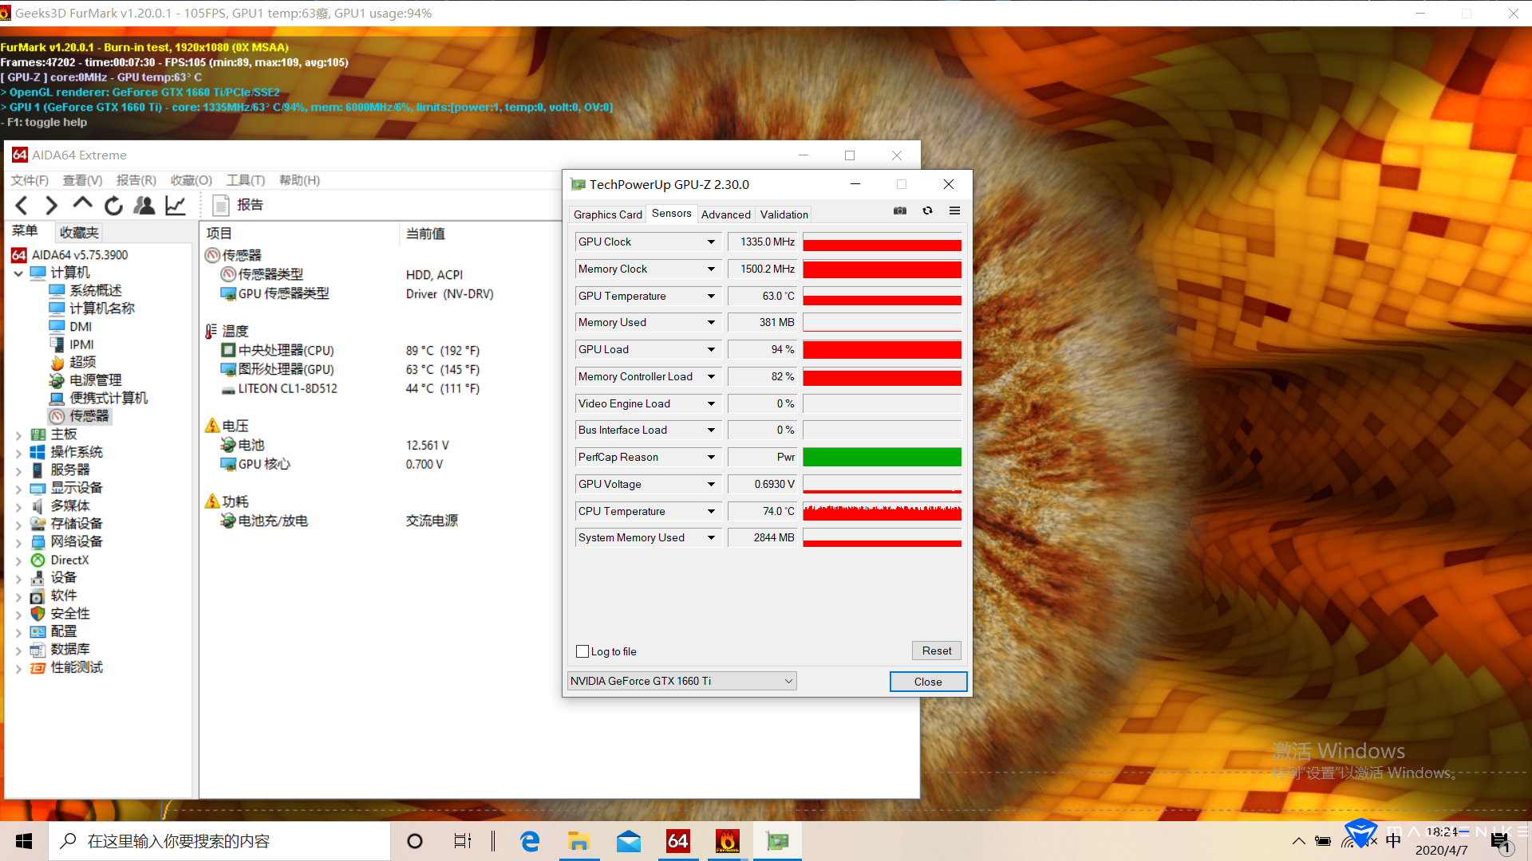Viewport: 1532px width, 861px height.
Task: Click CPU Temperature history graph
Action: 882,511
